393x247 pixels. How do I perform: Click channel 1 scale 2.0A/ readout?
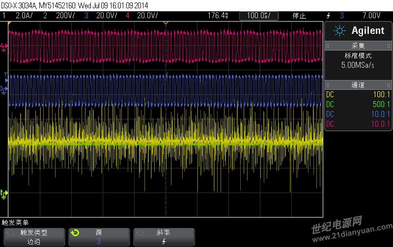coord(24,16)
